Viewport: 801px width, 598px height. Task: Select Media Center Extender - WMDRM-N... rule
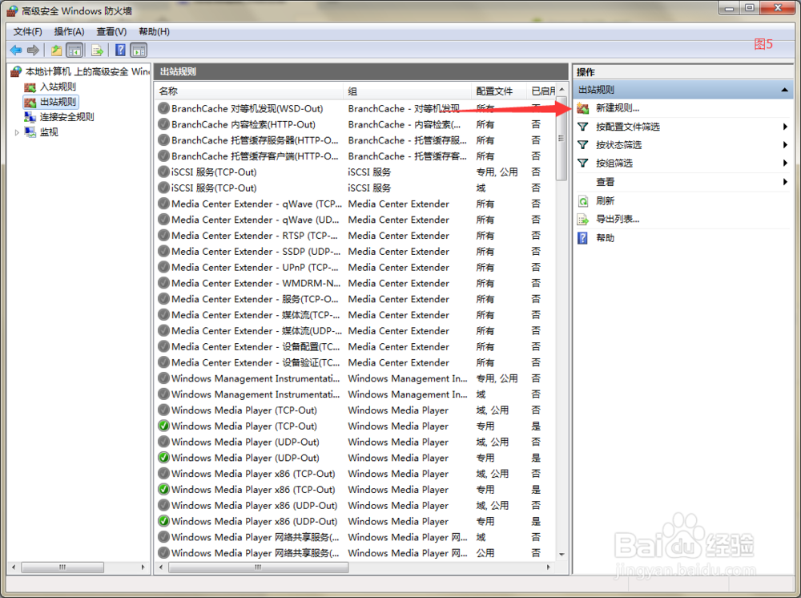pos(356,283)
